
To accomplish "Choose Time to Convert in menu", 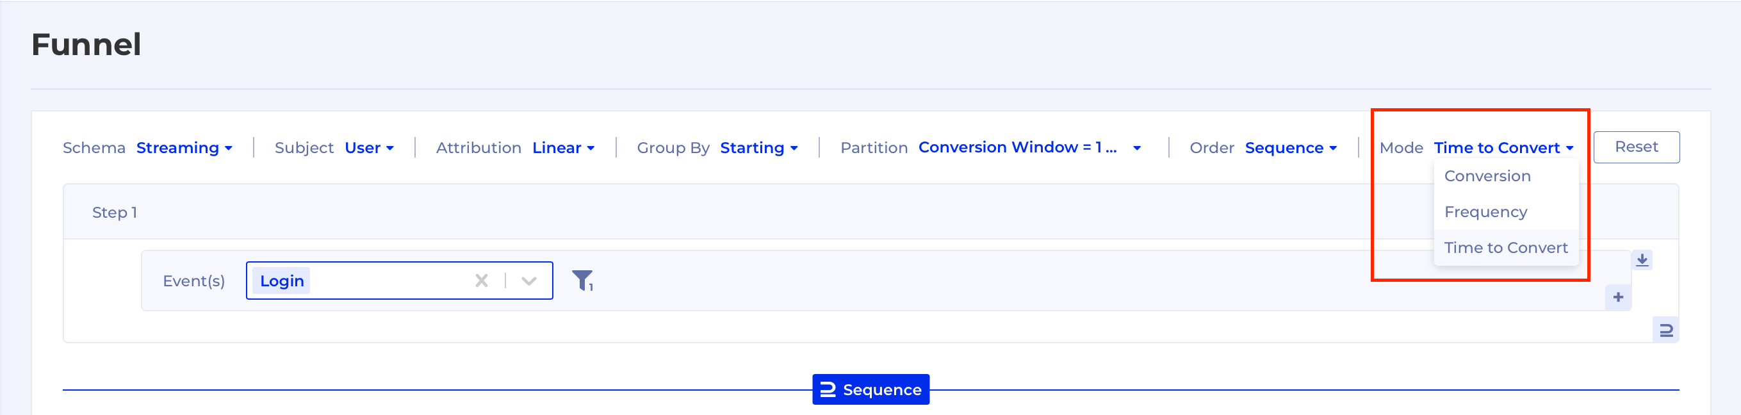I will (x=1506, y=247).
